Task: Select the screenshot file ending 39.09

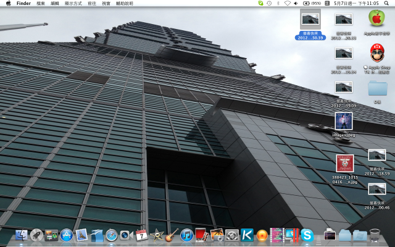Action: tap(344, 94)
